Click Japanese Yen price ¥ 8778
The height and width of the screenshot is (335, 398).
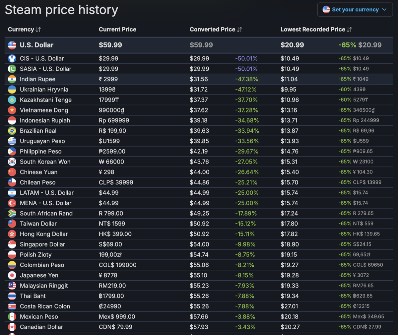click(108, 275)
